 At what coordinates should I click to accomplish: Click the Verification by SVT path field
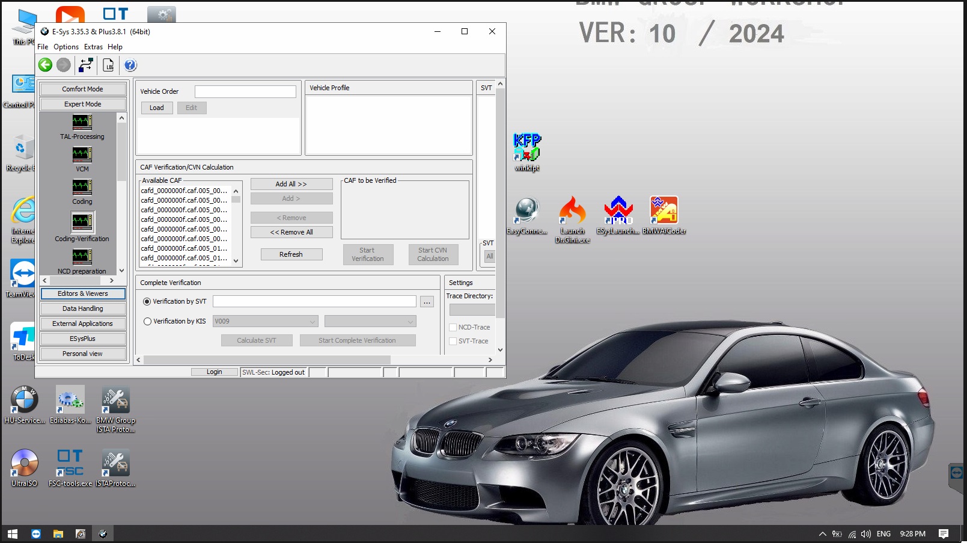point(314,301)
